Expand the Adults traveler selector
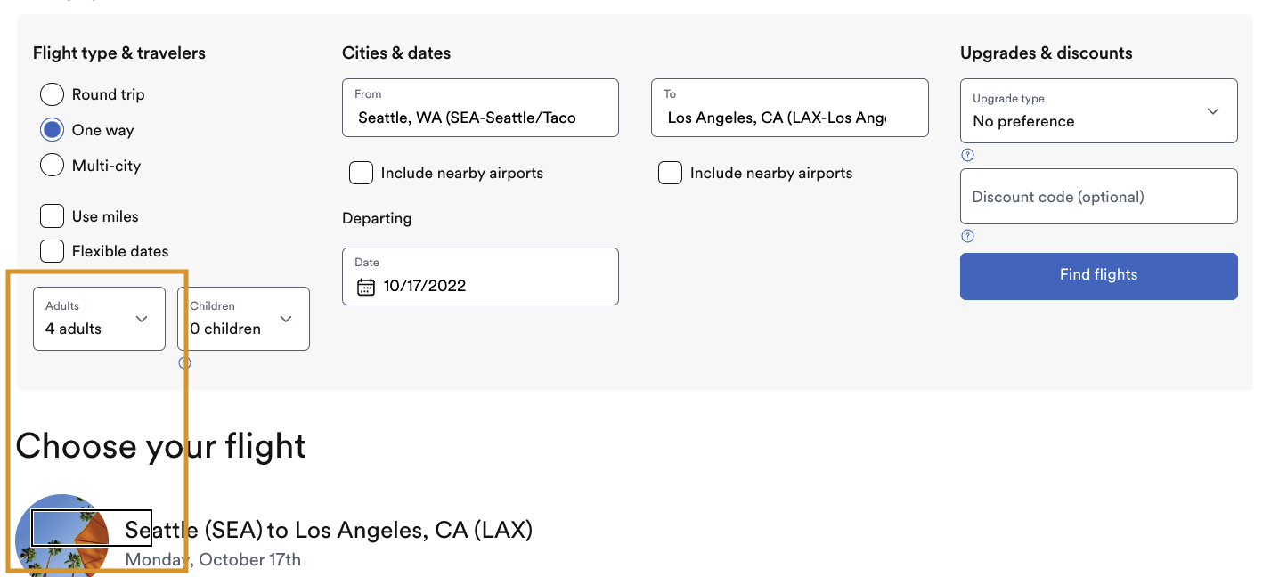1287x577 pixels. point(98,318)
